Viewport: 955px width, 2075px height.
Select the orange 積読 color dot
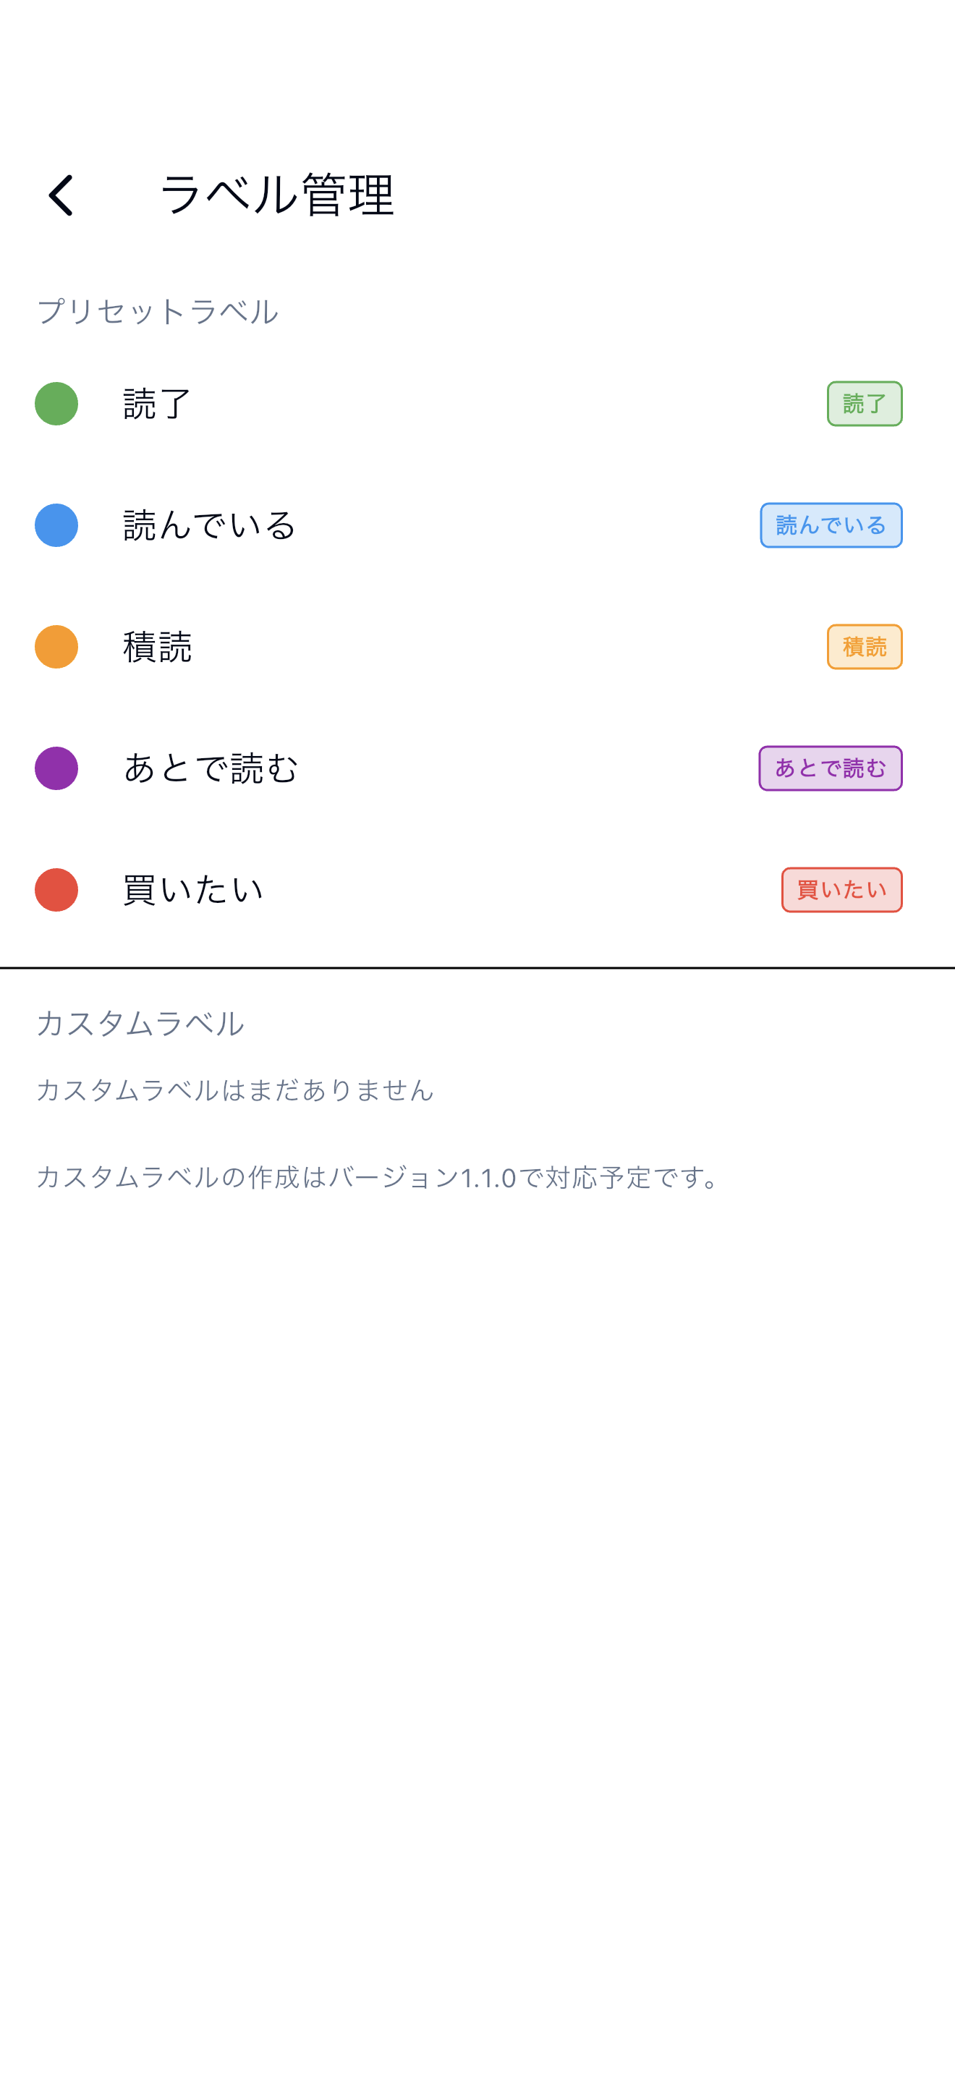pyautogui.click(x=56, y=647)
